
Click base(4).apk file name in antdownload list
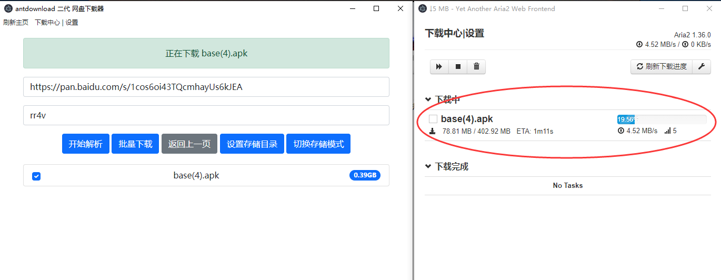pos(196,175)
